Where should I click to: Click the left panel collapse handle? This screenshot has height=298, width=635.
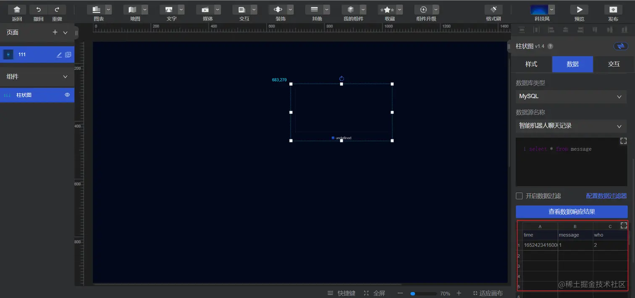pyautogui.click(x=76, y=33)
